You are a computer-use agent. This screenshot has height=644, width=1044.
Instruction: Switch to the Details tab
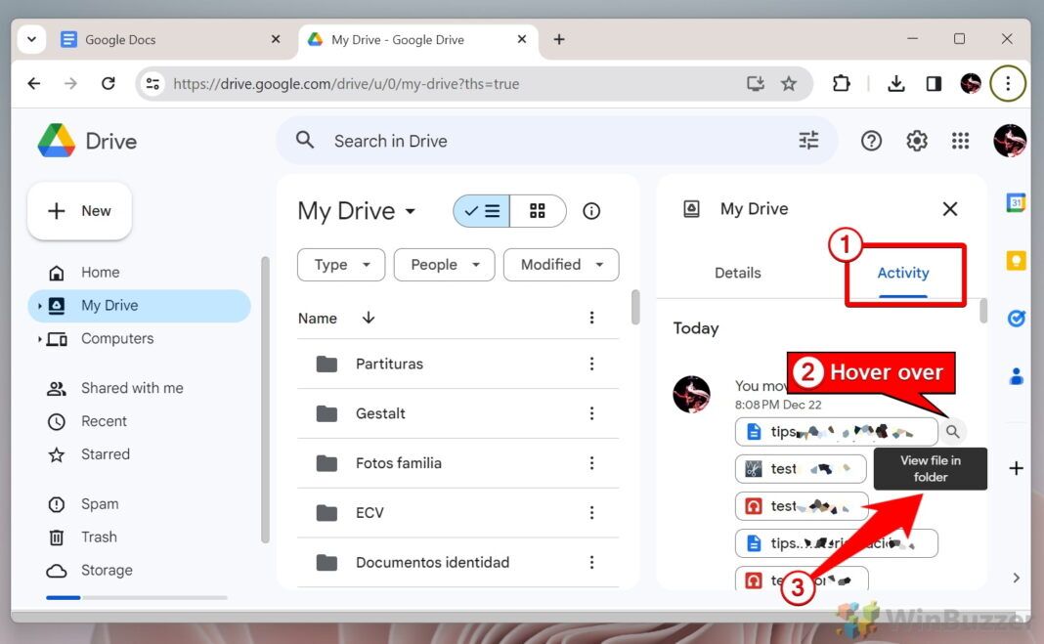tap(738, 273)
